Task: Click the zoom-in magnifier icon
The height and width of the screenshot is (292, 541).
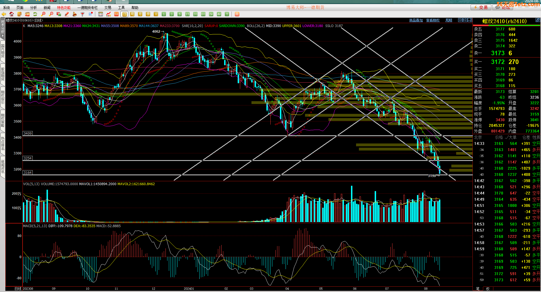Action: click(43, 14)
